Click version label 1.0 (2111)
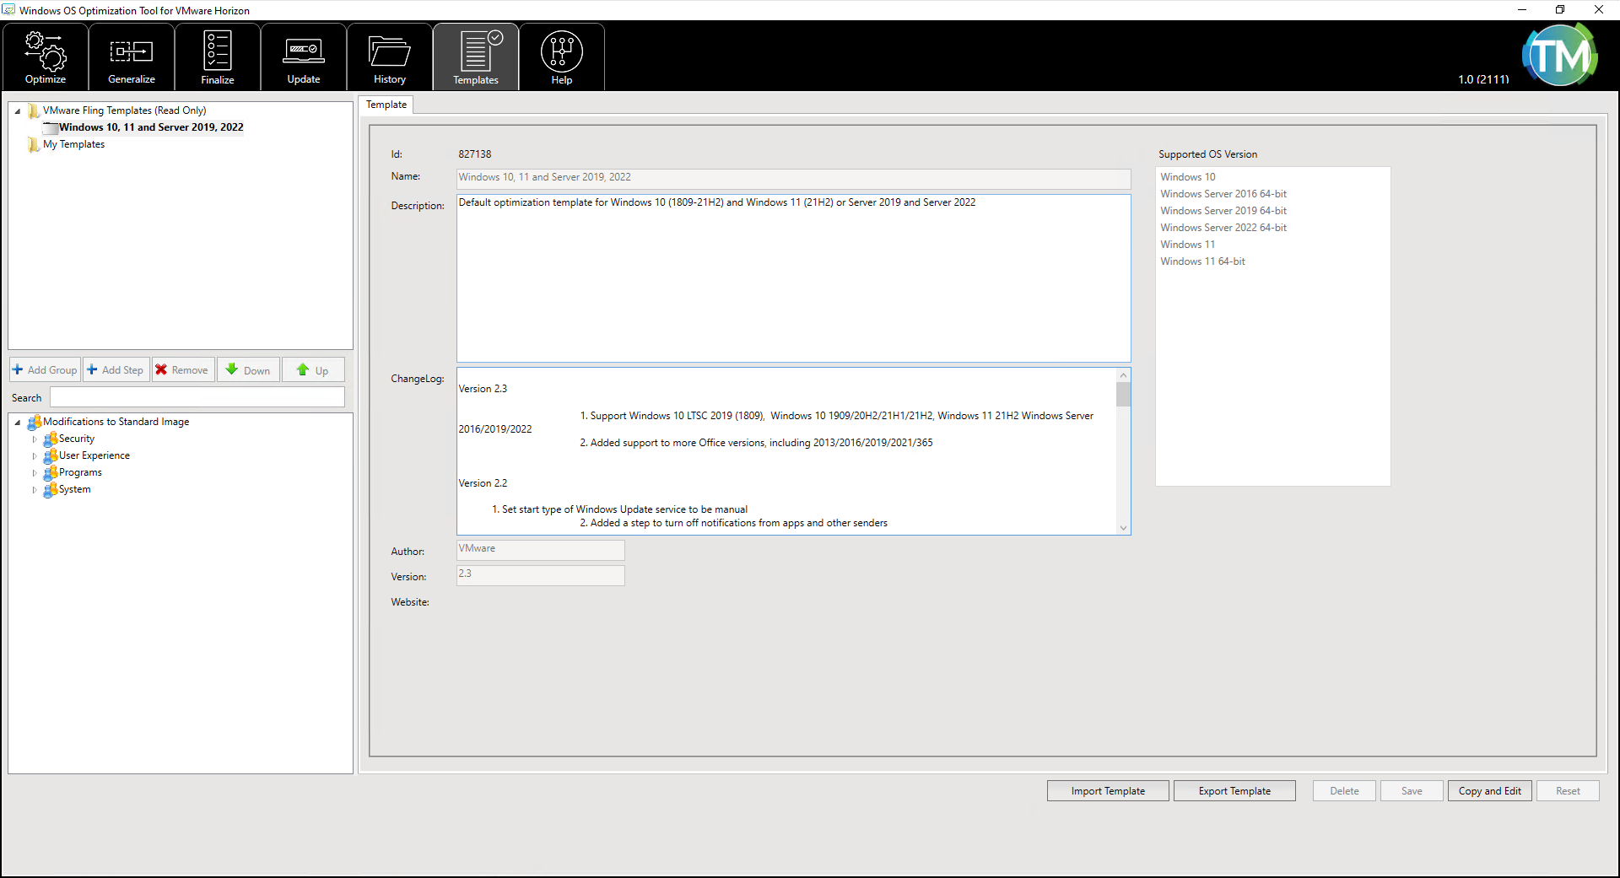1620x878 pixels. [x=1483, y=79]
